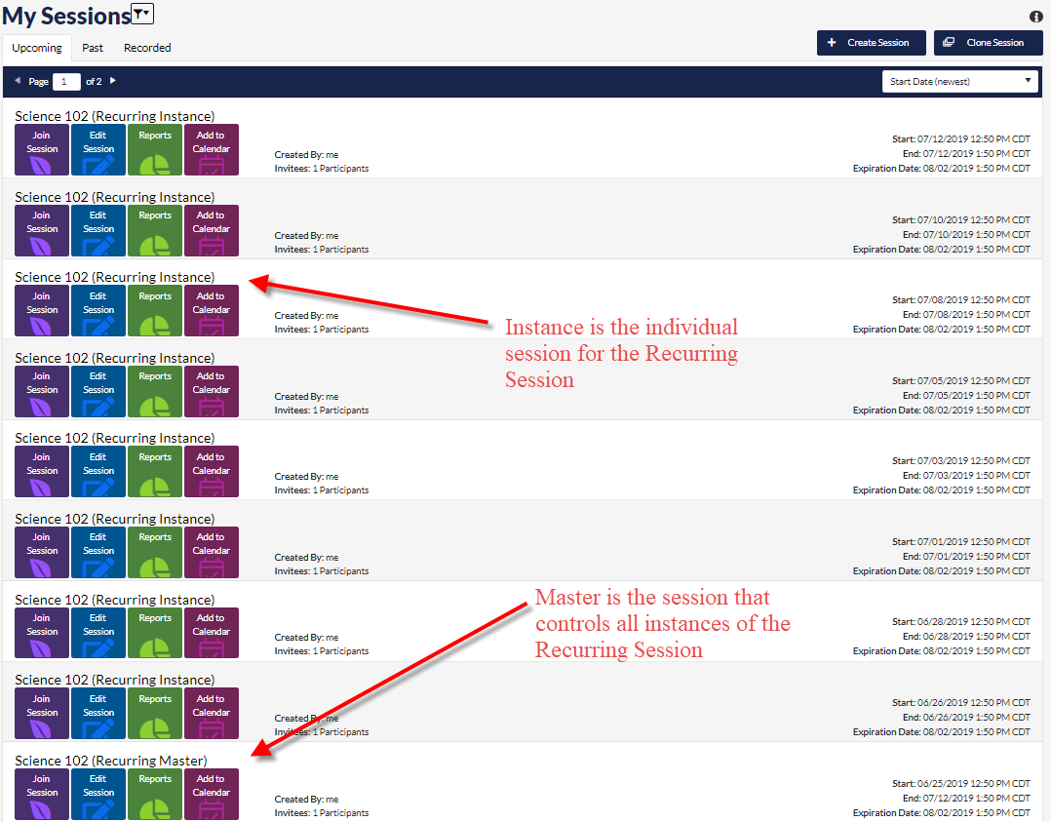Click the Clone Session button
1051x822 pixels.
[x=988, y=43]
